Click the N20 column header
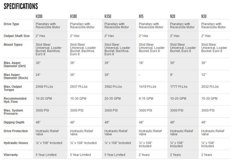 [173, 16]
